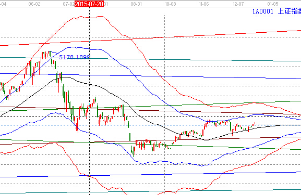Click the 11-06 date axis label
The height and width of the screenshot is (195, 301).
tap(204, 4)
